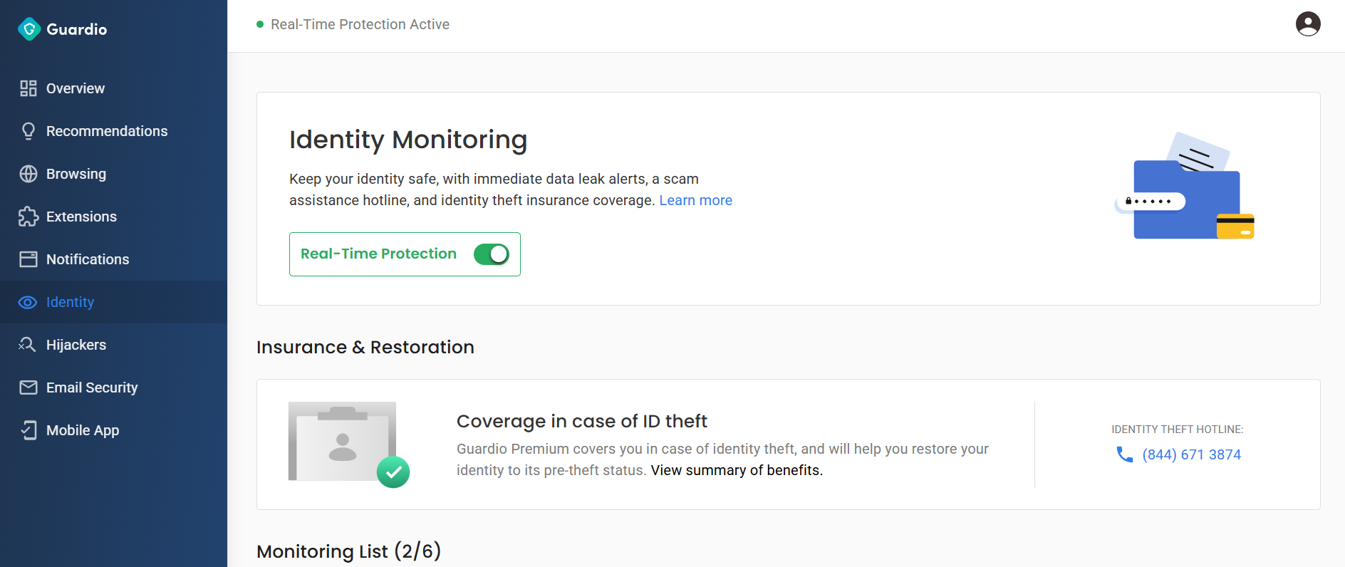The width and height of the screenshot is (1345, 567).
Task: Click the Hijackers magnifier icon
Action: pyautogui.click(x=27, y=345)
